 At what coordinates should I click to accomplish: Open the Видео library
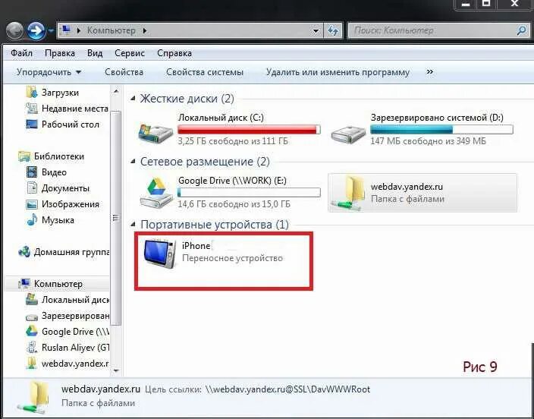54,172
